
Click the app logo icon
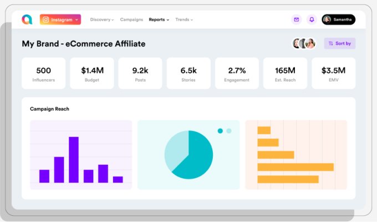(27, 19)
